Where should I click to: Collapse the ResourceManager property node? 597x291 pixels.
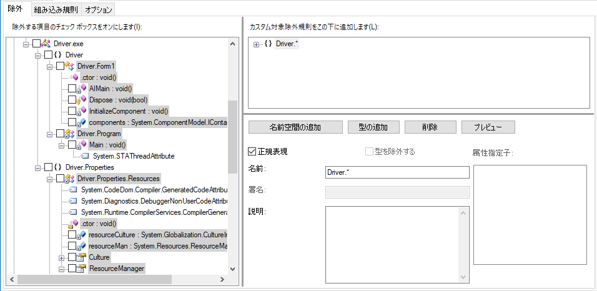pyautogui.click(x=61, y=269)
